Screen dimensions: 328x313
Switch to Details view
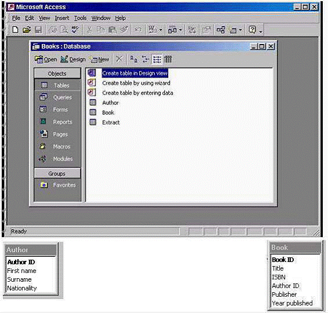pos(168,59)
